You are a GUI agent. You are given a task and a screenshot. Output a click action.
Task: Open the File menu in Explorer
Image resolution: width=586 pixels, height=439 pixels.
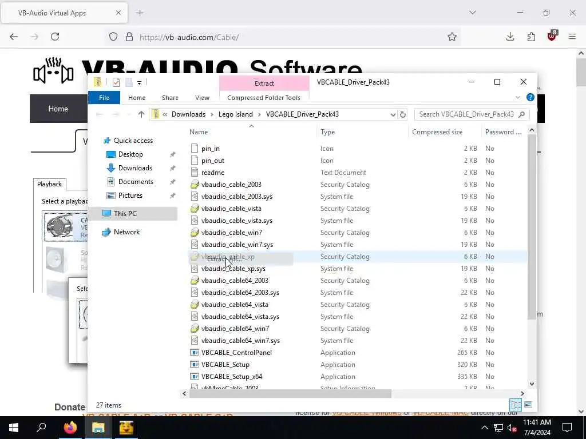(x=104, y=98)
